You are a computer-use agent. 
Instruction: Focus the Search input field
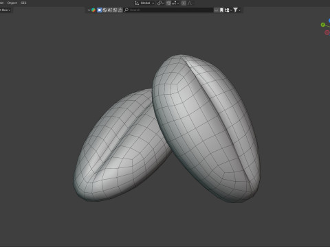[x=168, y=10]
